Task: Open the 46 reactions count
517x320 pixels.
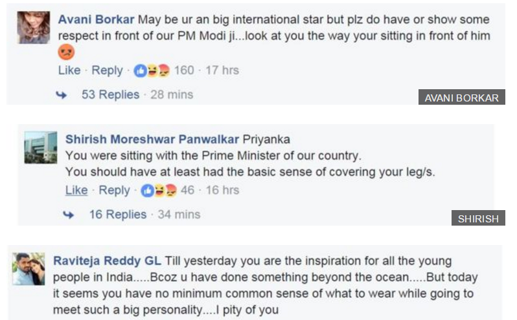Action: point(187,190)
